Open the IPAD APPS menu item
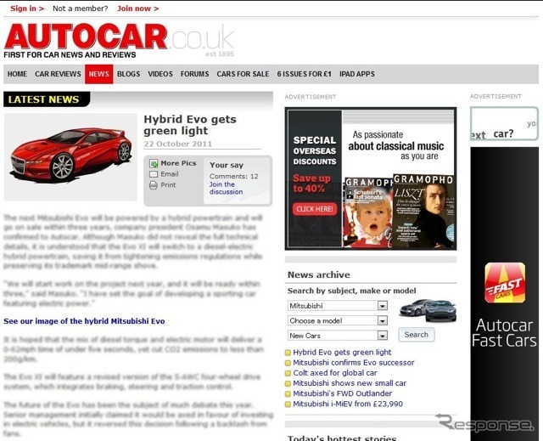543x441 pixels. (x=357, y=74)
